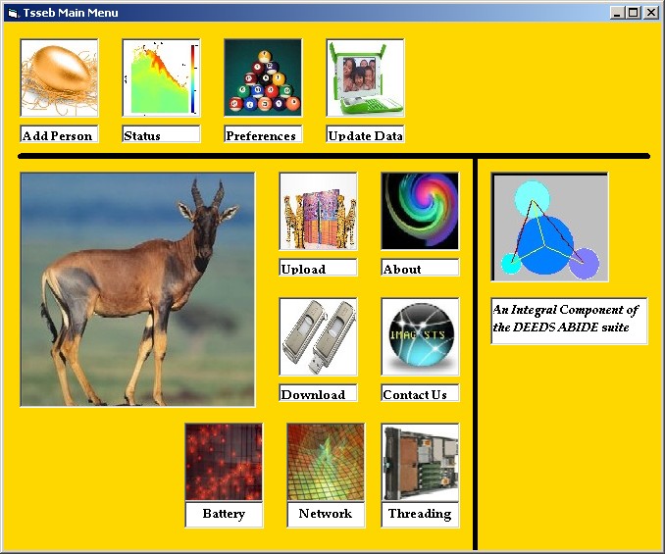Close the Tsseb Main Menu window
The height and width of the screenshot is (554, 665).
[x=650, y=13]
